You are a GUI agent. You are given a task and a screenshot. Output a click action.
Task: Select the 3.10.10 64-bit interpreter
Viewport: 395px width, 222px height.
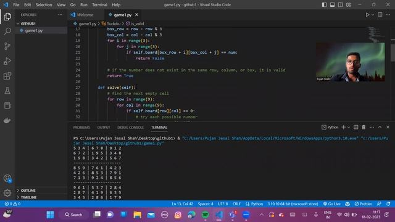293,204
